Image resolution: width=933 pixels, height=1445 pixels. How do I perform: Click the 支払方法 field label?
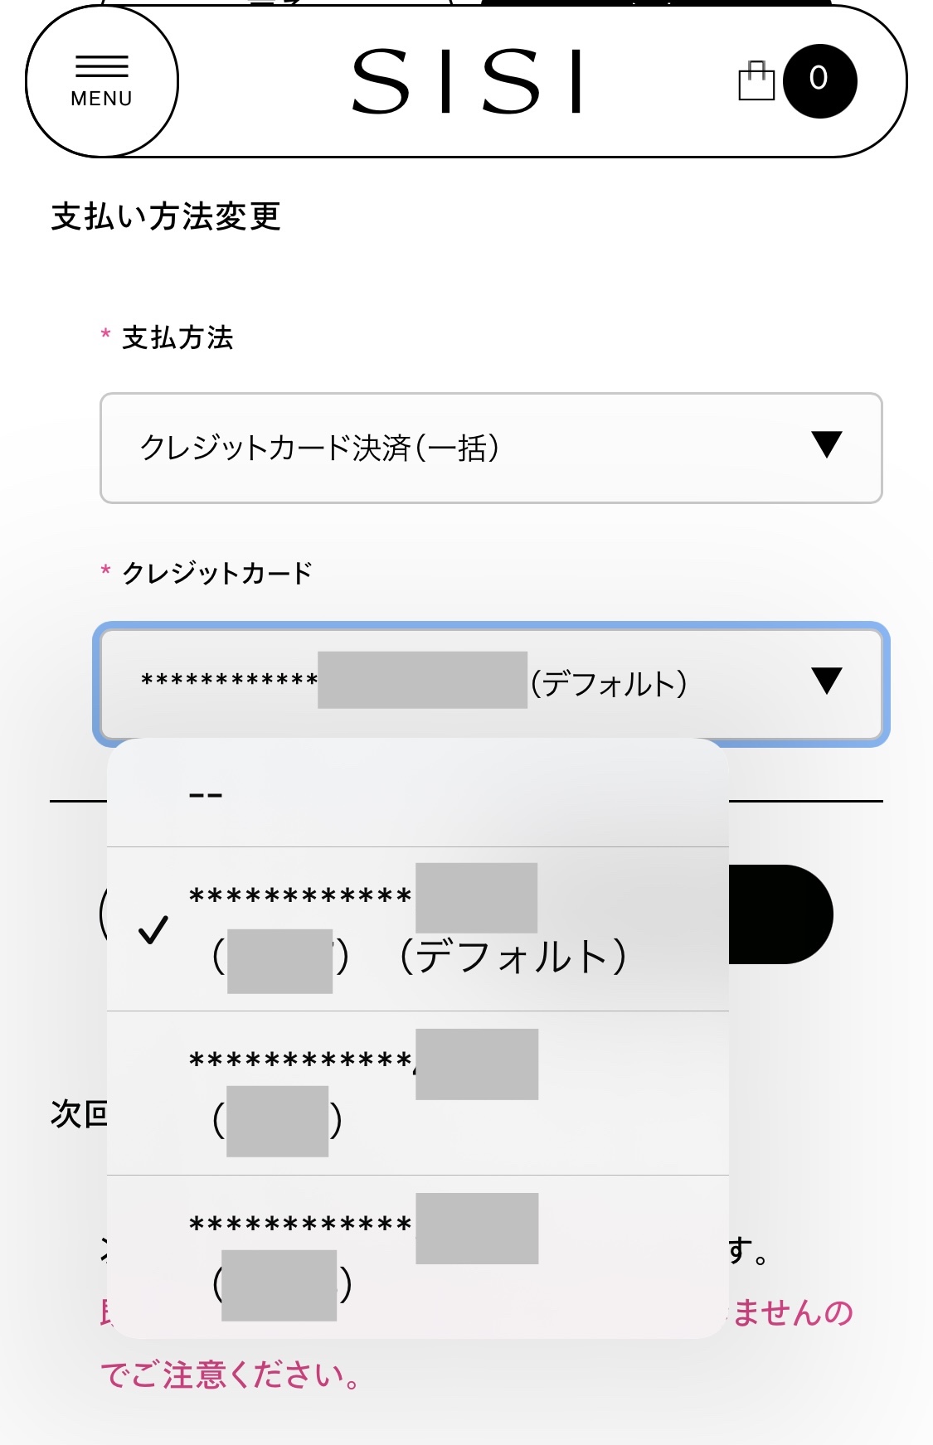tap(177, 337)
